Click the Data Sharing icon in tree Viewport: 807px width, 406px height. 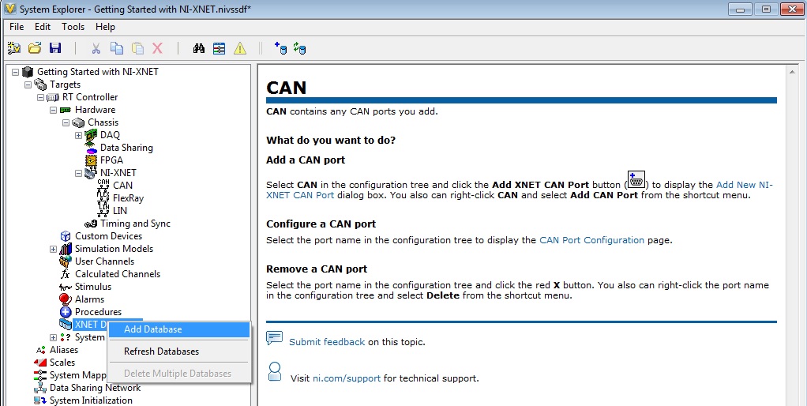coord(91,148)
